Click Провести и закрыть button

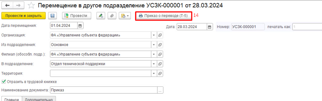click(24, 16)
